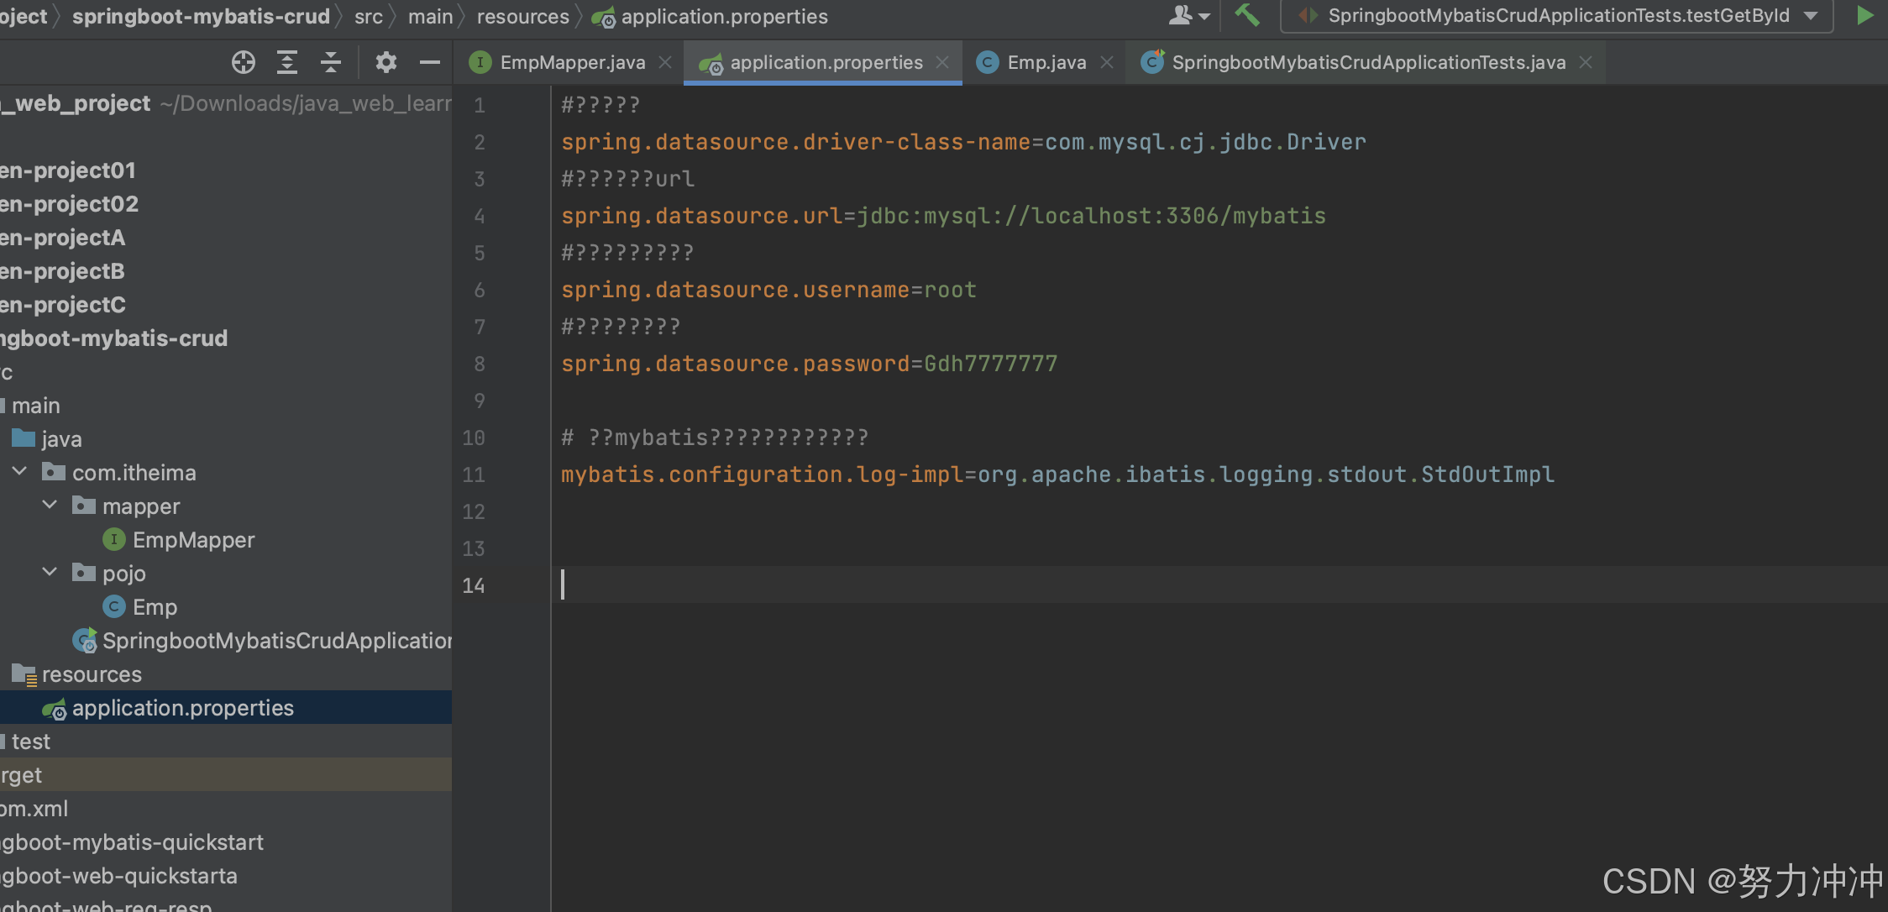The width and height of the screenshot is (1888, 912).
Task: Switch to EmpMapper.java tab
Action: 572,62
